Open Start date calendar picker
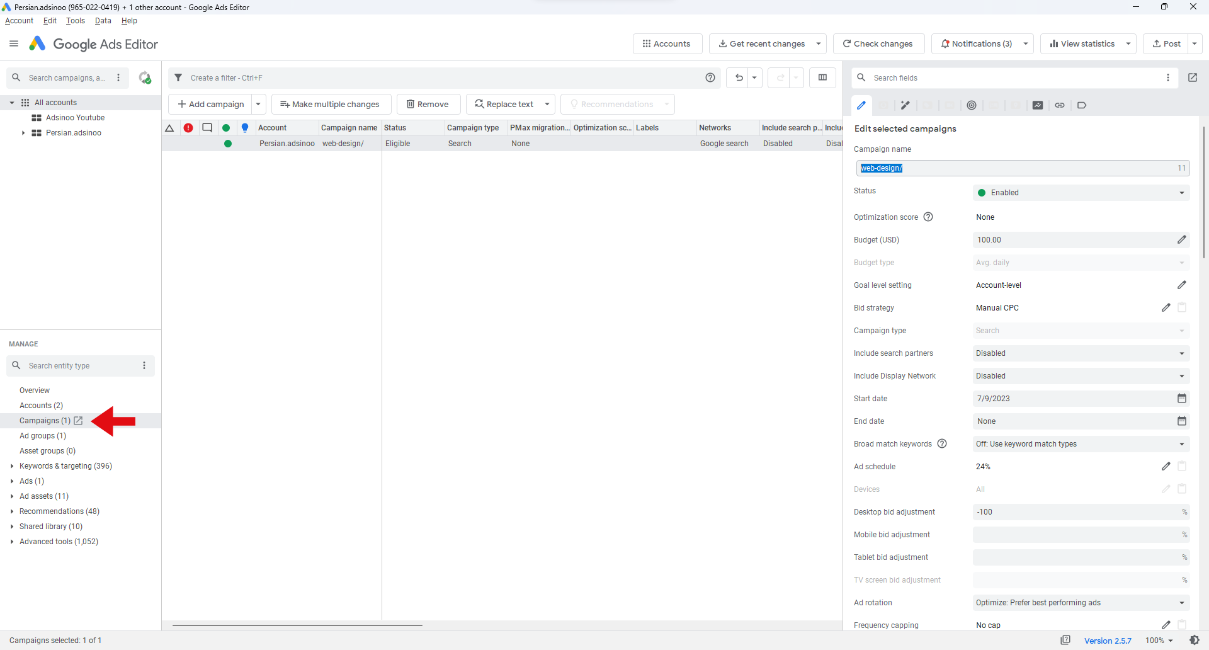1209x650 pixels. [x=1182, y=398]
